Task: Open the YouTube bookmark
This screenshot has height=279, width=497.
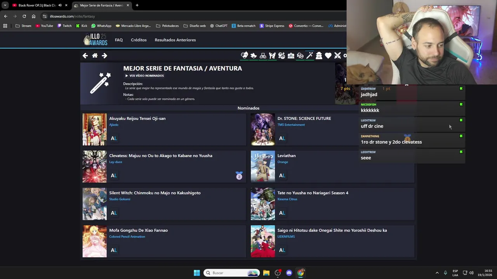Action: (44, 26)
